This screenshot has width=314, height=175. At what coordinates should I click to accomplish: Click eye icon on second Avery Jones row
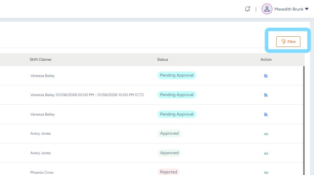[266, 154]
